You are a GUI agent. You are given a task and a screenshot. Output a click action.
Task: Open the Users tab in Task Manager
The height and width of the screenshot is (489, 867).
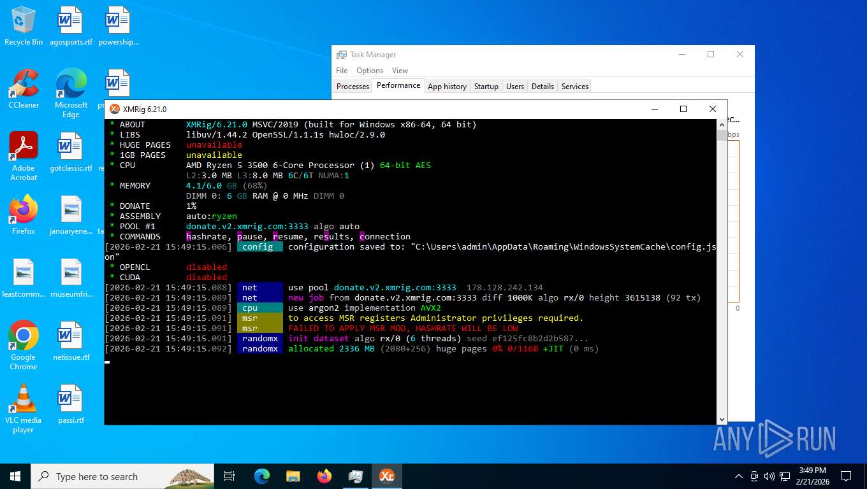coord(514,87)
